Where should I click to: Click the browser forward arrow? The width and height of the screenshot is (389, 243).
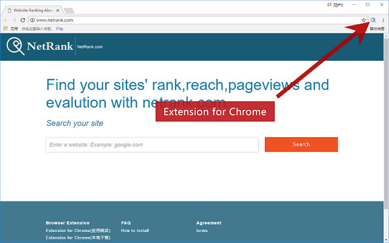pyautogui.click(x=14, y=20)
